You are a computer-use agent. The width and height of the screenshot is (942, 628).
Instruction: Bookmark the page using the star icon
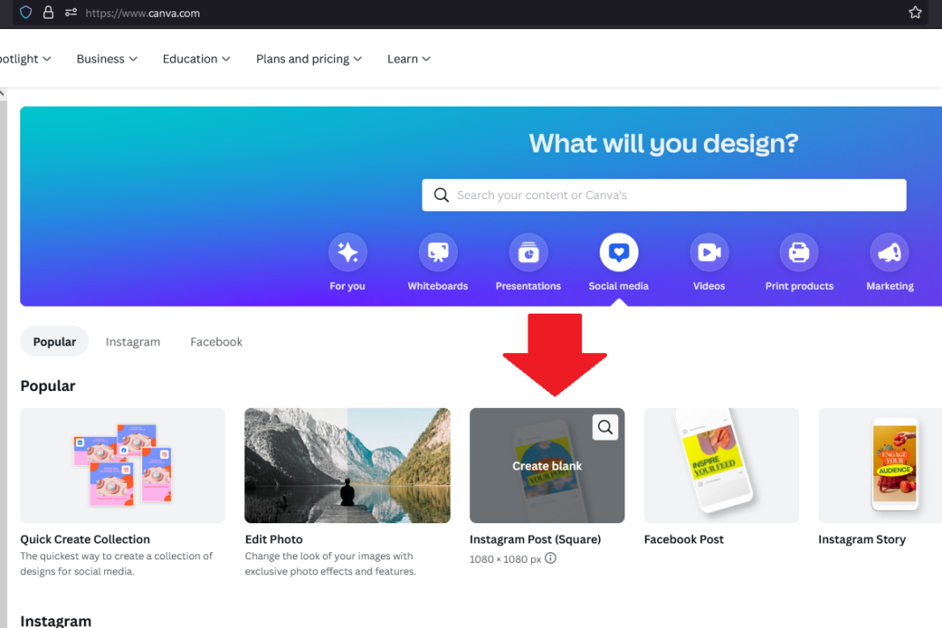click(x=915, y=13)
